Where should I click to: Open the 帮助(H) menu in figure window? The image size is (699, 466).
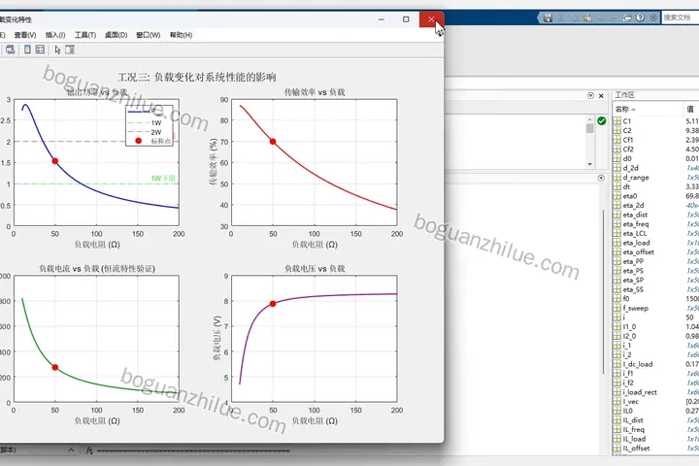click(x=181, y=35)
